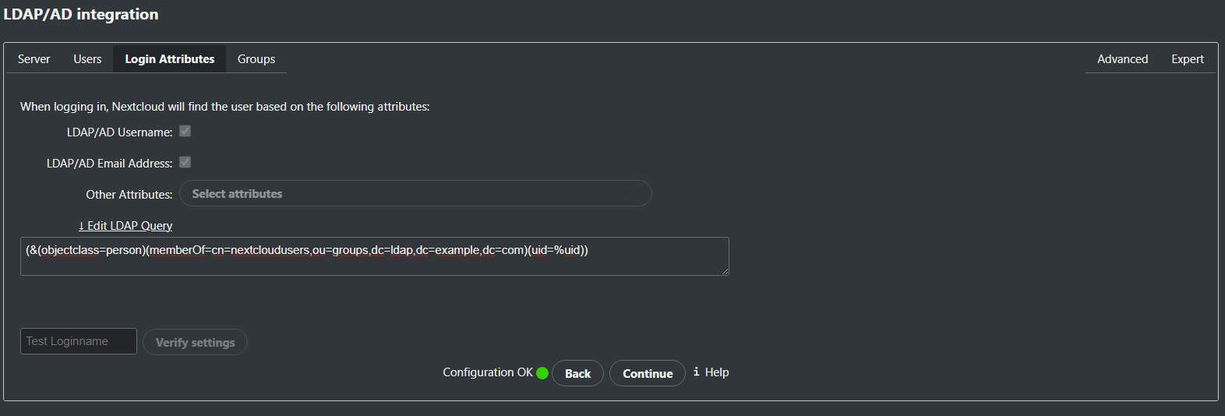Open the Users tab
Screen dimensions: 1225x416
click(x=87, y=59)
